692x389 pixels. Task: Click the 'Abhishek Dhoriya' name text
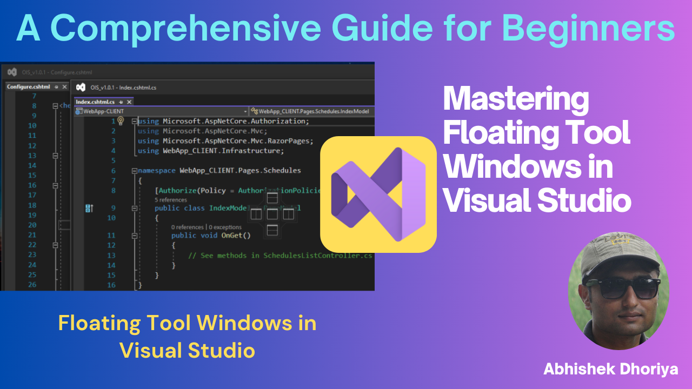point(610,369)
